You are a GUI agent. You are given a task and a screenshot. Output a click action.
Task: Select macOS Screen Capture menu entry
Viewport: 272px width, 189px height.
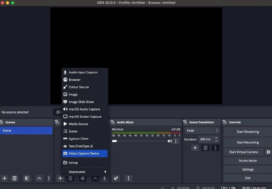(x=85, y=117)
